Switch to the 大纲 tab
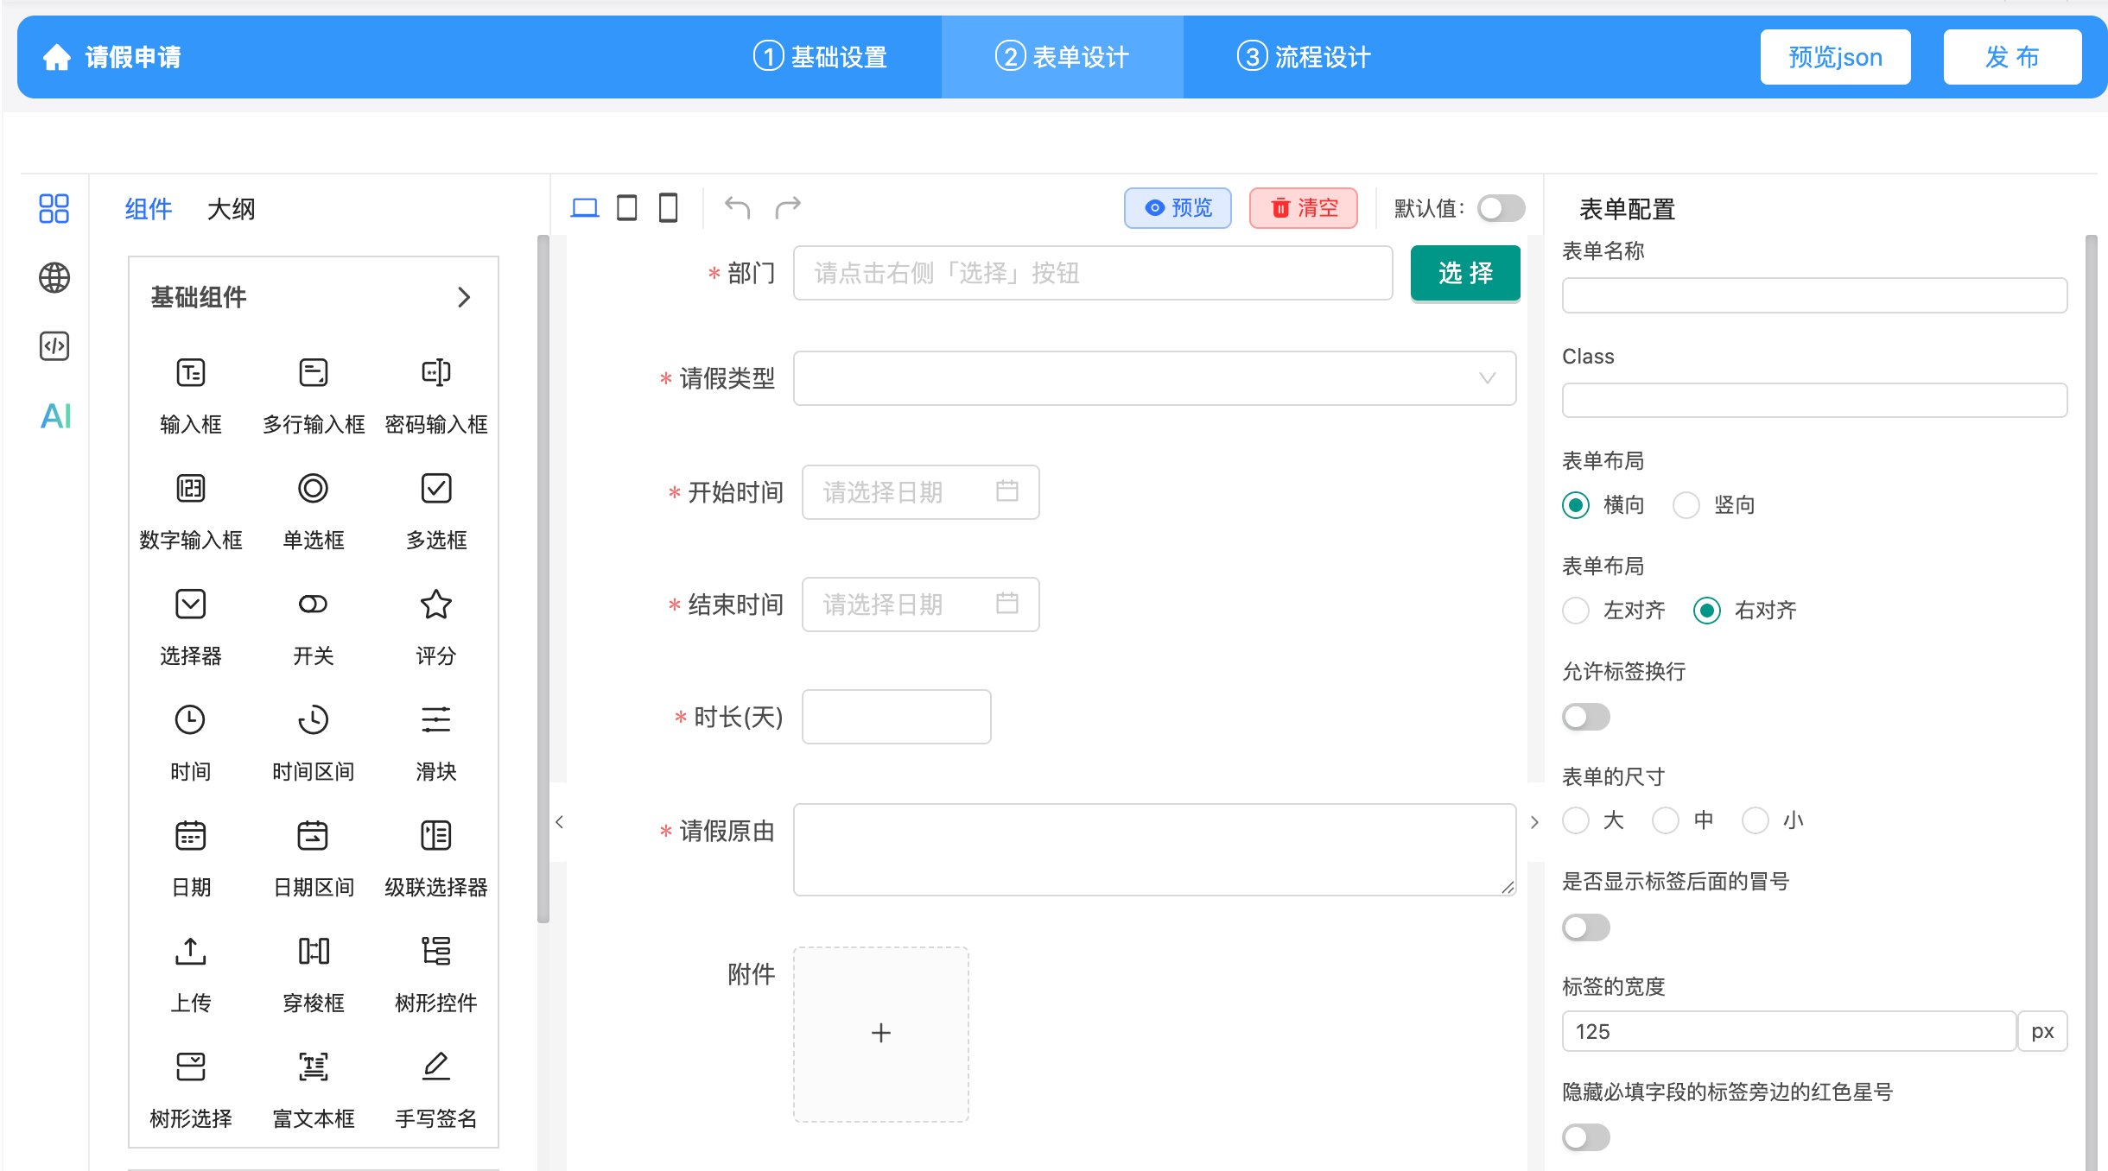 [x=232, y=209]
